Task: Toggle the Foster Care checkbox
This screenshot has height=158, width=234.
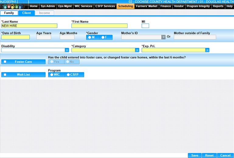Action: pyautogui.click(x=5, y=62)
